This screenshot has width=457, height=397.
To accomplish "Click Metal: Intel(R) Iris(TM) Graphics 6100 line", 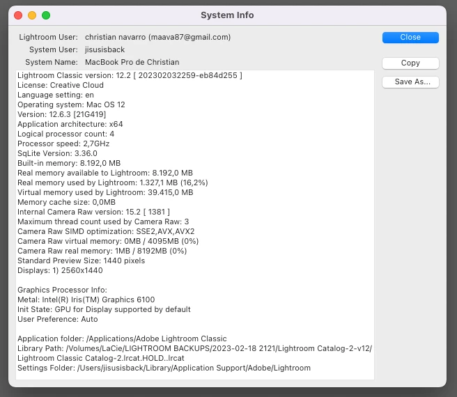I will pyautogui.click(x=86, y=299).
